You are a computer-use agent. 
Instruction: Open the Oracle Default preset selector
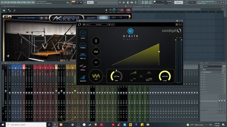[x=99, y=24]
